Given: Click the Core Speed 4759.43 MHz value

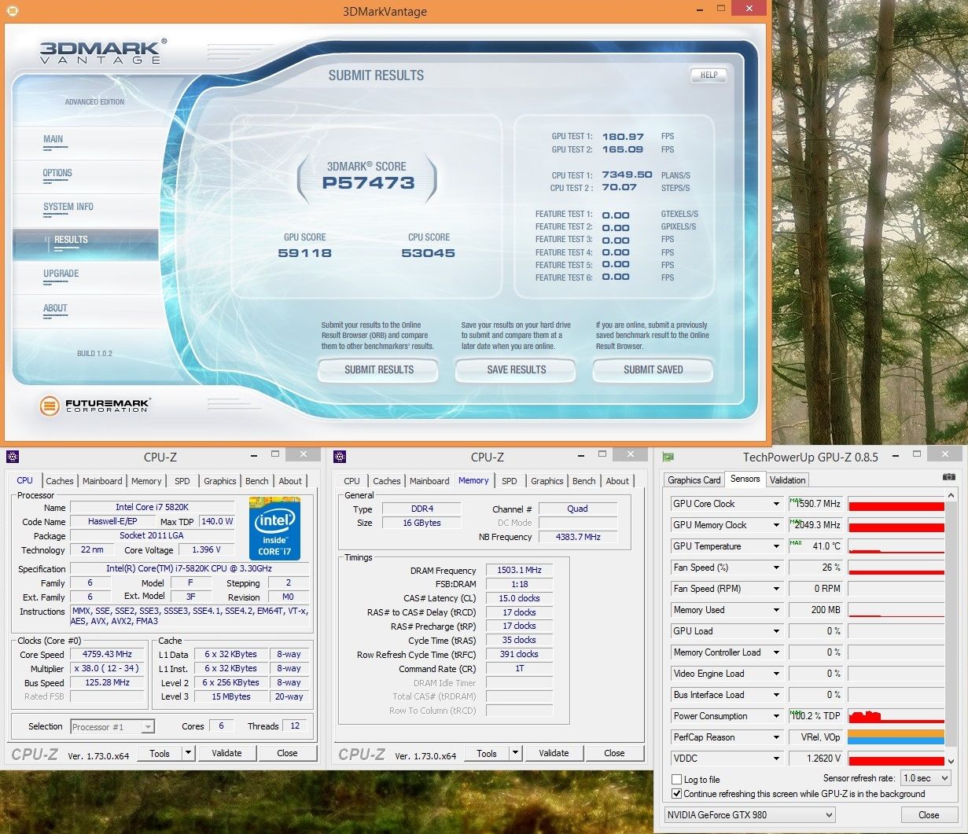Looking at the screenshot, I should 107,655.
